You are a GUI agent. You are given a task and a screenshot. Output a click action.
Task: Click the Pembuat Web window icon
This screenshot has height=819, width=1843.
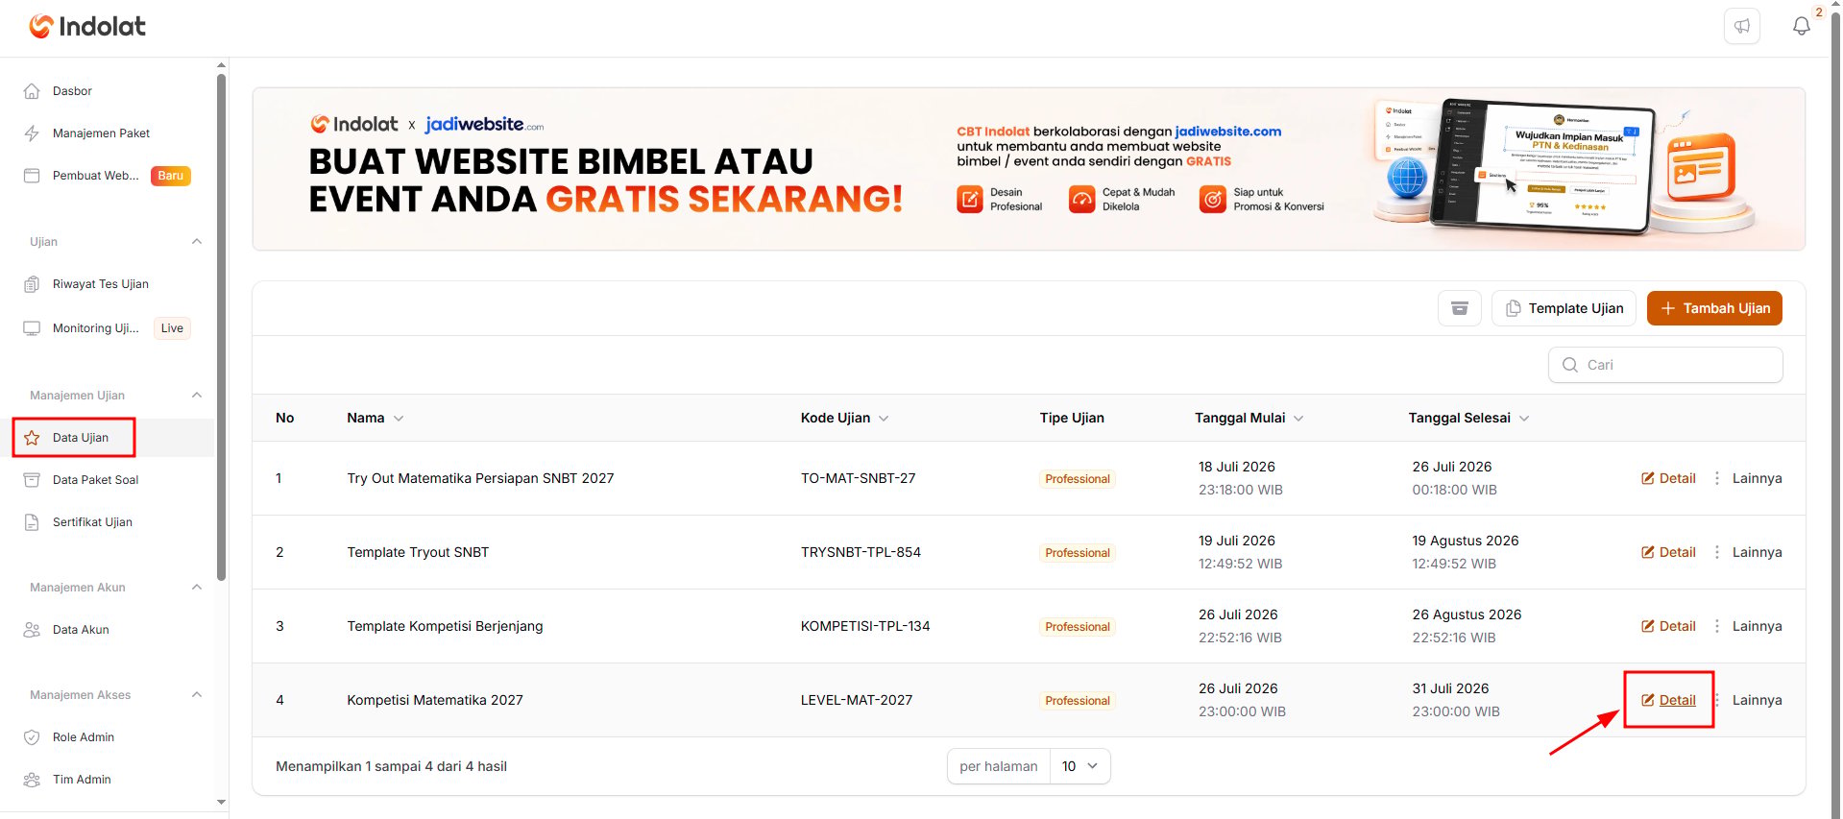(32, 176)
